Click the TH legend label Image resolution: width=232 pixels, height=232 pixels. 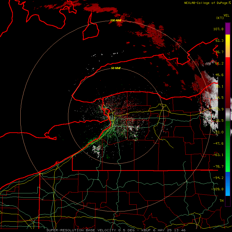(x=221, y=201)
